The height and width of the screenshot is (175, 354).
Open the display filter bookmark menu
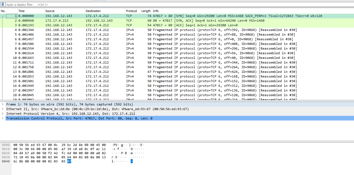coord(3,5)
